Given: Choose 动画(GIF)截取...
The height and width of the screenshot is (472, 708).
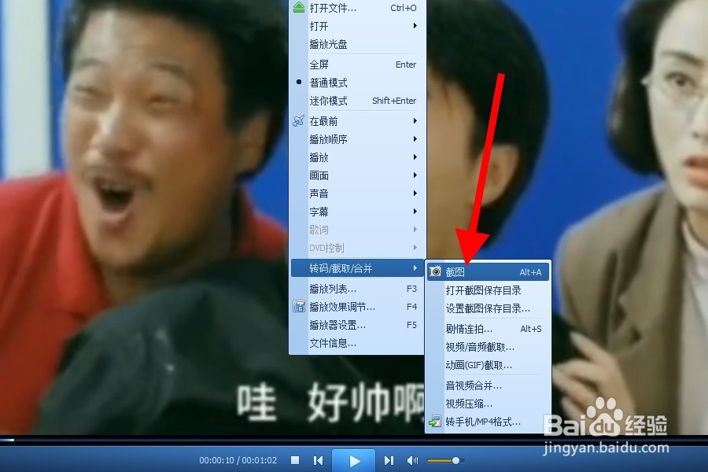Looking at the screenshot, I should click(488, 365).
